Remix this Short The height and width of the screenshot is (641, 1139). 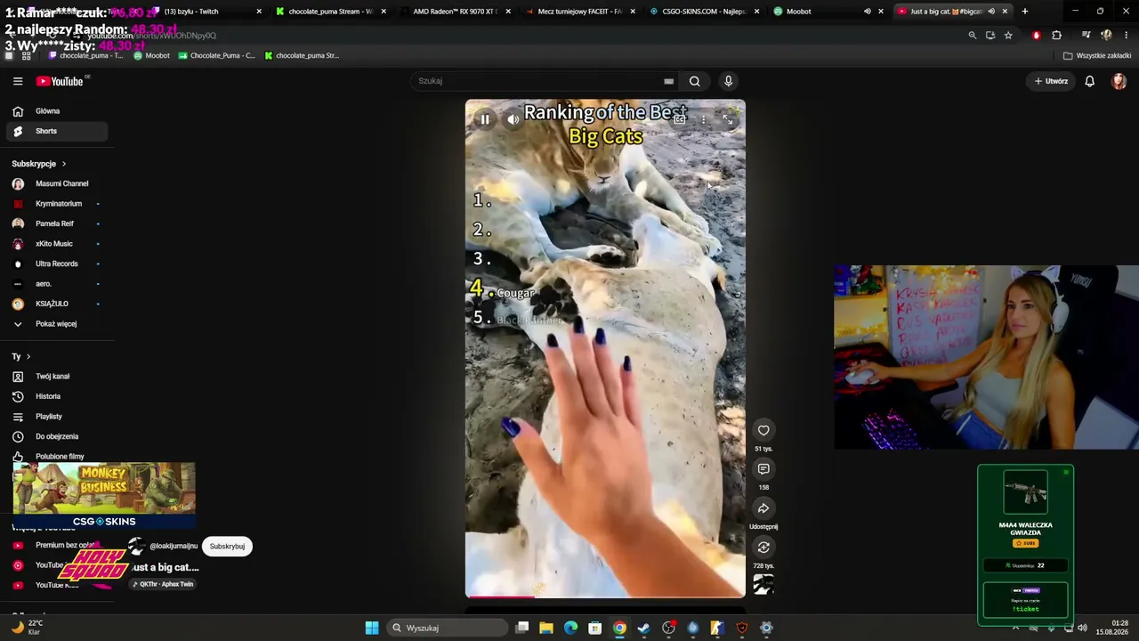(763, 548)
